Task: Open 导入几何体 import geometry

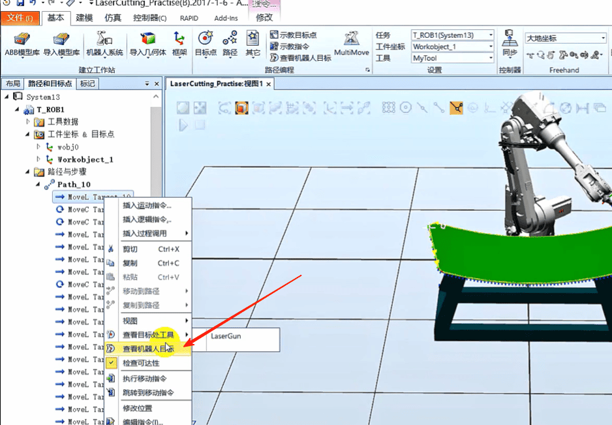Action: pyautogui.click(x=147, y=44)
